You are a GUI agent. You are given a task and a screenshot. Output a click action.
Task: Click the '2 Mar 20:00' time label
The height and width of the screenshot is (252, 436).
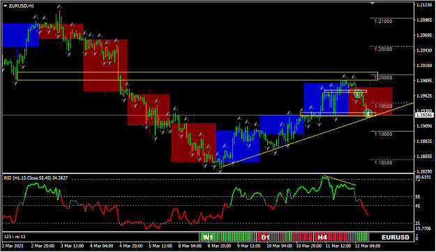click(x=43, y=246)
